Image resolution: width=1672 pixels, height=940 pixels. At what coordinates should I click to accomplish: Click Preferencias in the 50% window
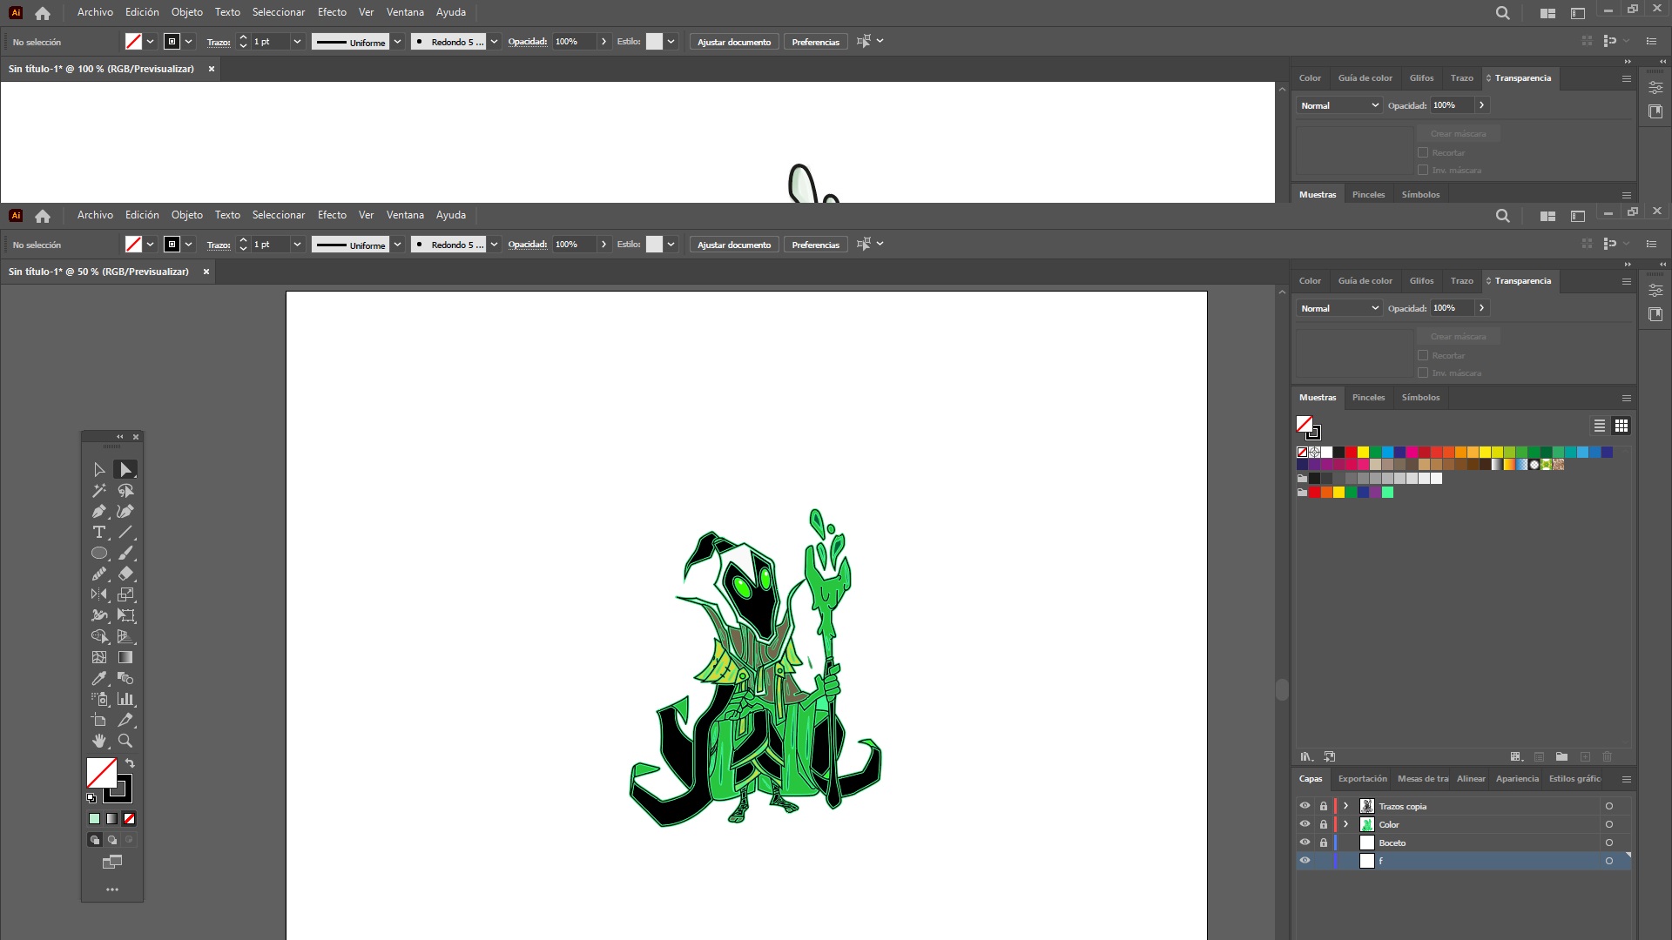(816, 245)
